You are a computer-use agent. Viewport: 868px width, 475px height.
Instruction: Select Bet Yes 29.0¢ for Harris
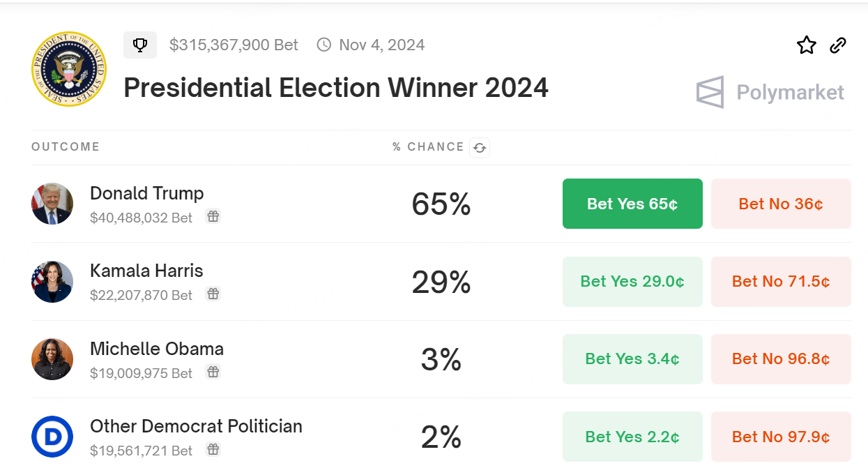coord(632,282)
